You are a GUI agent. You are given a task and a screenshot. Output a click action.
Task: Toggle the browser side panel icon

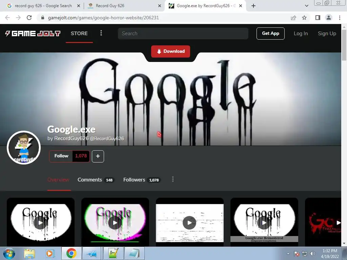point(318,18)
